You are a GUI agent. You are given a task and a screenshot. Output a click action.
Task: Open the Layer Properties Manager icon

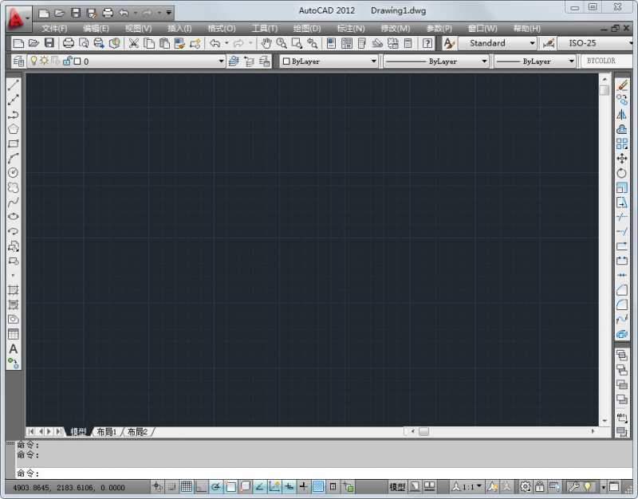17,61
